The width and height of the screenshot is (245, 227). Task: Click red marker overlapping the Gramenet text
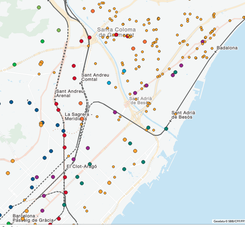point(116,35)
